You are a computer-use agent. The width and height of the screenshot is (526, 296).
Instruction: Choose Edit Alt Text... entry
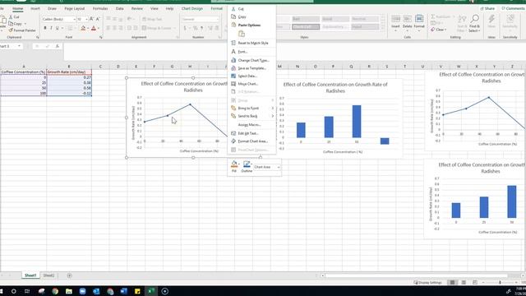[251, 133]
